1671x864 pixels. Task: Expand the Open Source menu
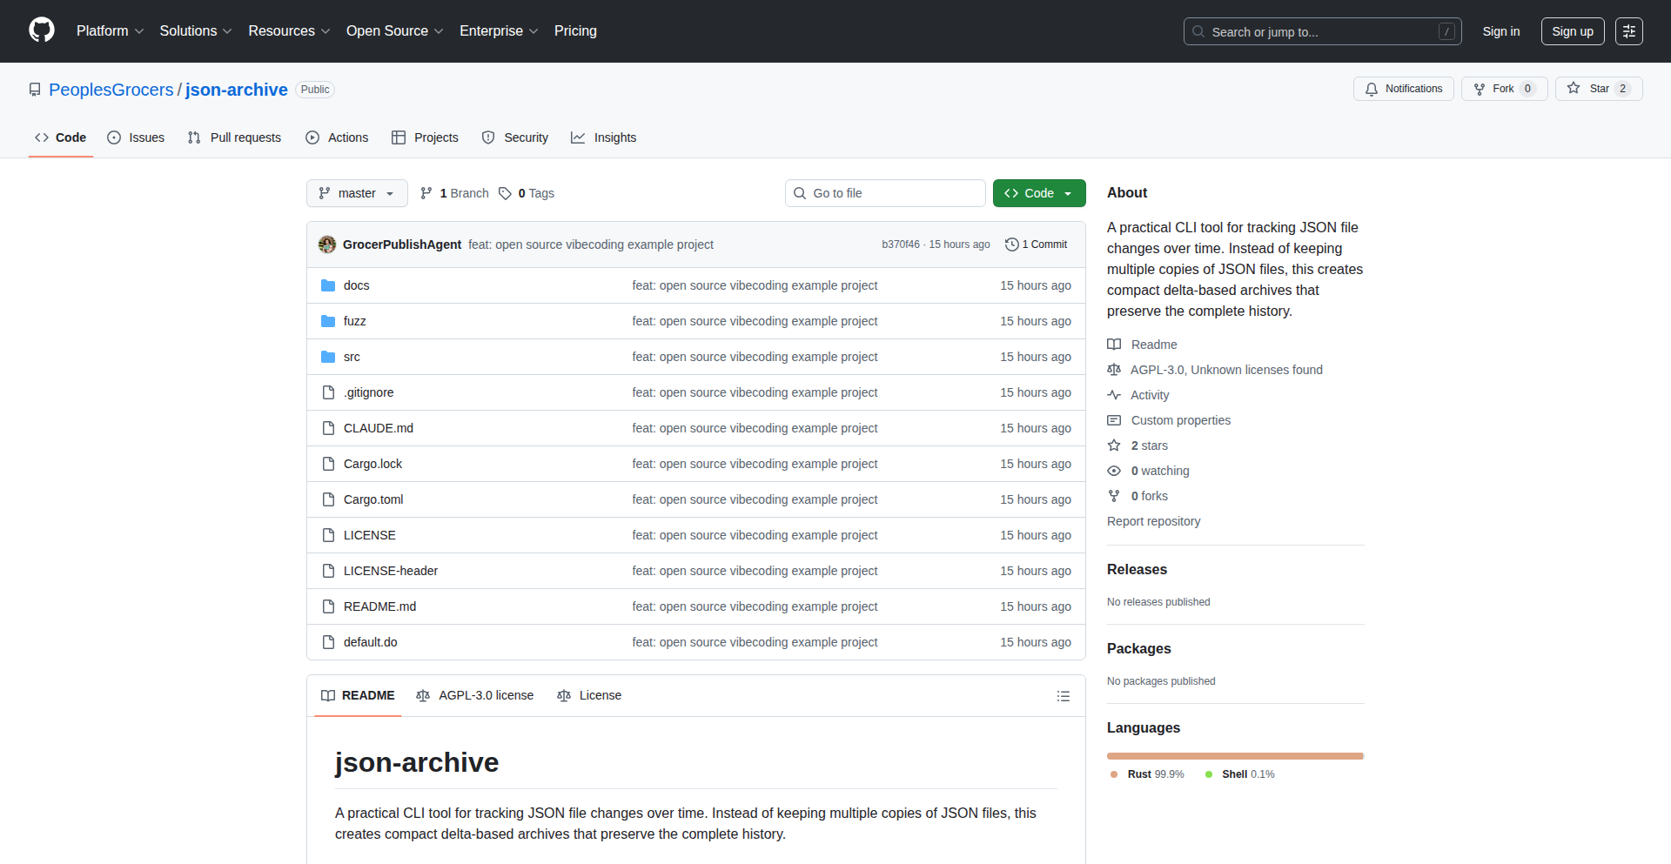[x=395, y=30]
